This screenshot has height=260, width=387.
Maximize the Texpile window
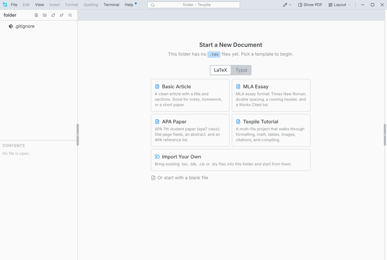(x=372, y=5)
